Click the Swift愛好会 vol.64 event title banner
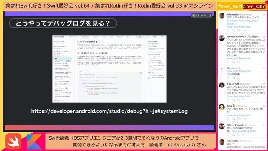 tap(109, 5)
